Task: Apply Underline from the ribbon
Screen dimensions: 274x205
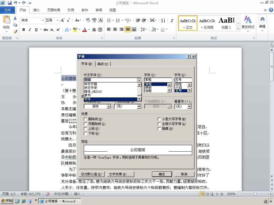Action: click(36, 30)
